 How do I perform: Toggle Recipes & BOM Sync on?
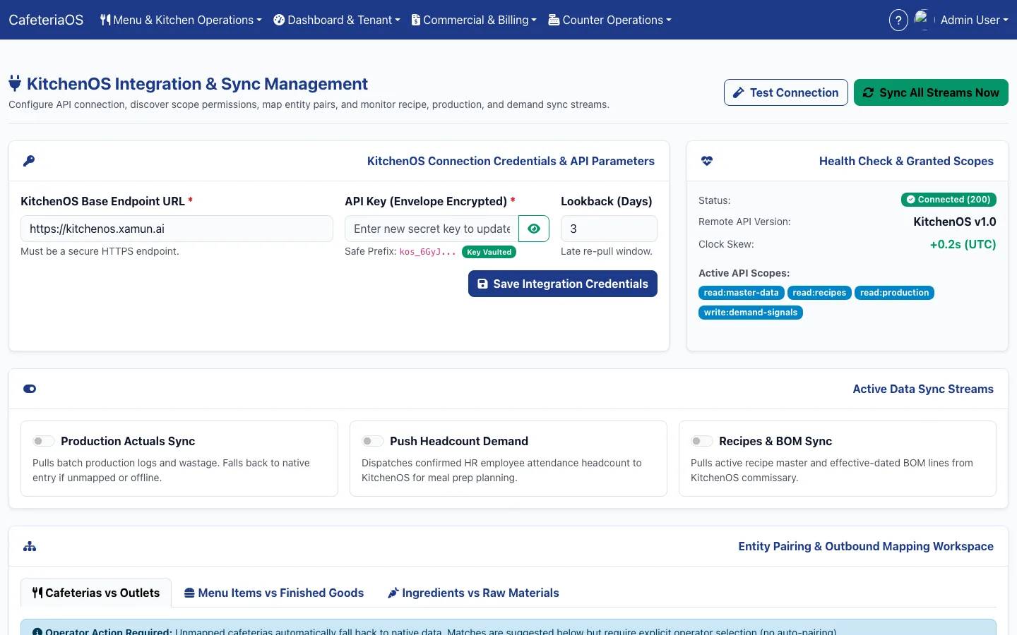[701, 441]
